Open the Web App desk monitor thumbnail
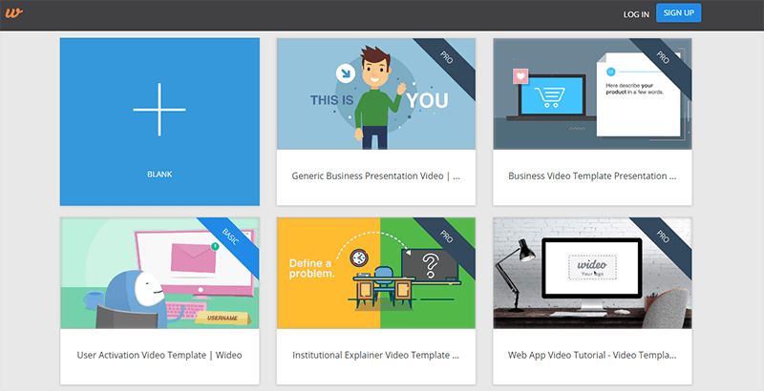764x391 pixels. (592, 273)
